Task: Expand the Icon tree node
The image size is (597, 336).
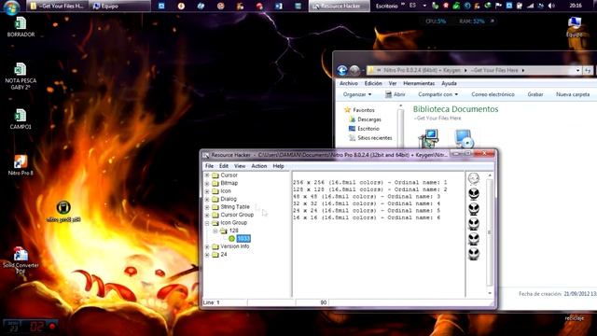Action: tap(207, 191)
